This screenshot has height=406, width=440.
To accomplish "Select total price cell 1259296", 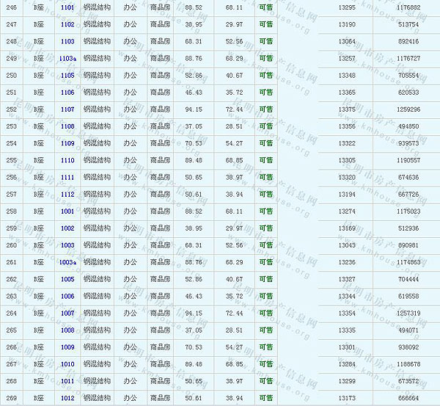I will point(408,109).
